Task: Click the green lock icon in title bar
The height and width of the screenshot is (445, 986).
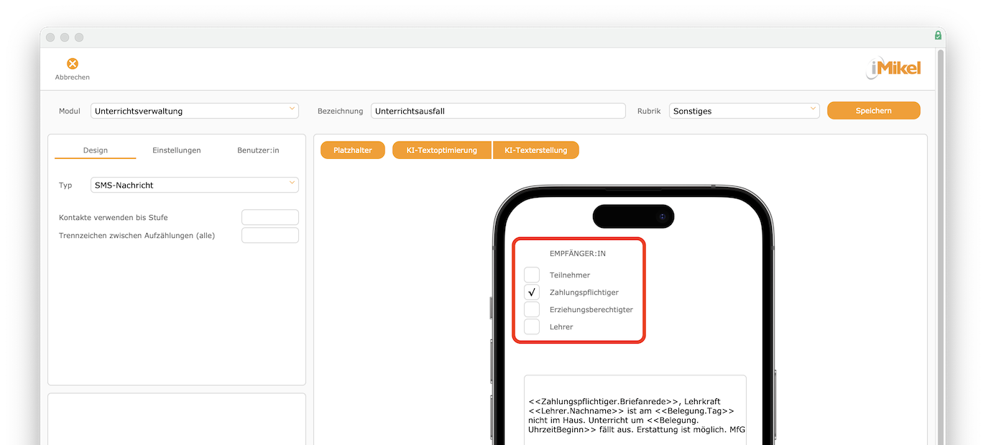Action: (x=938, y=35)
